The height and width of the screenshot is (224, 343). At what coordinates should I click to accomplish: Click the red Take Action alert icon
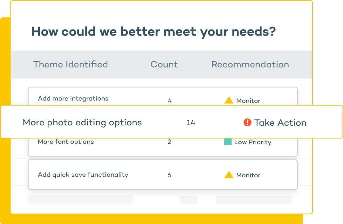pos(247,122)
